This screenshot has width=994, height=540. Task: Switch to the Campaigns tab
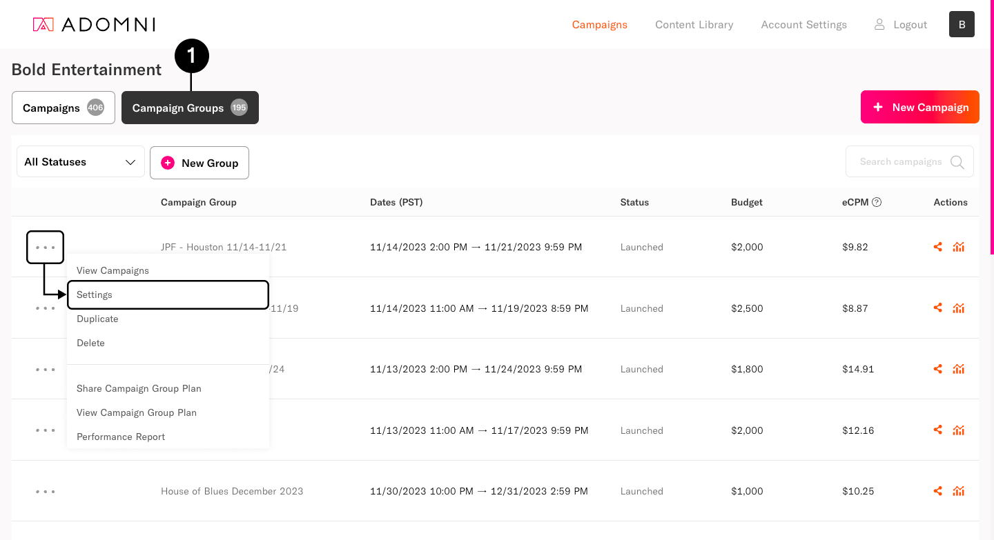click(x=63, y=108)
